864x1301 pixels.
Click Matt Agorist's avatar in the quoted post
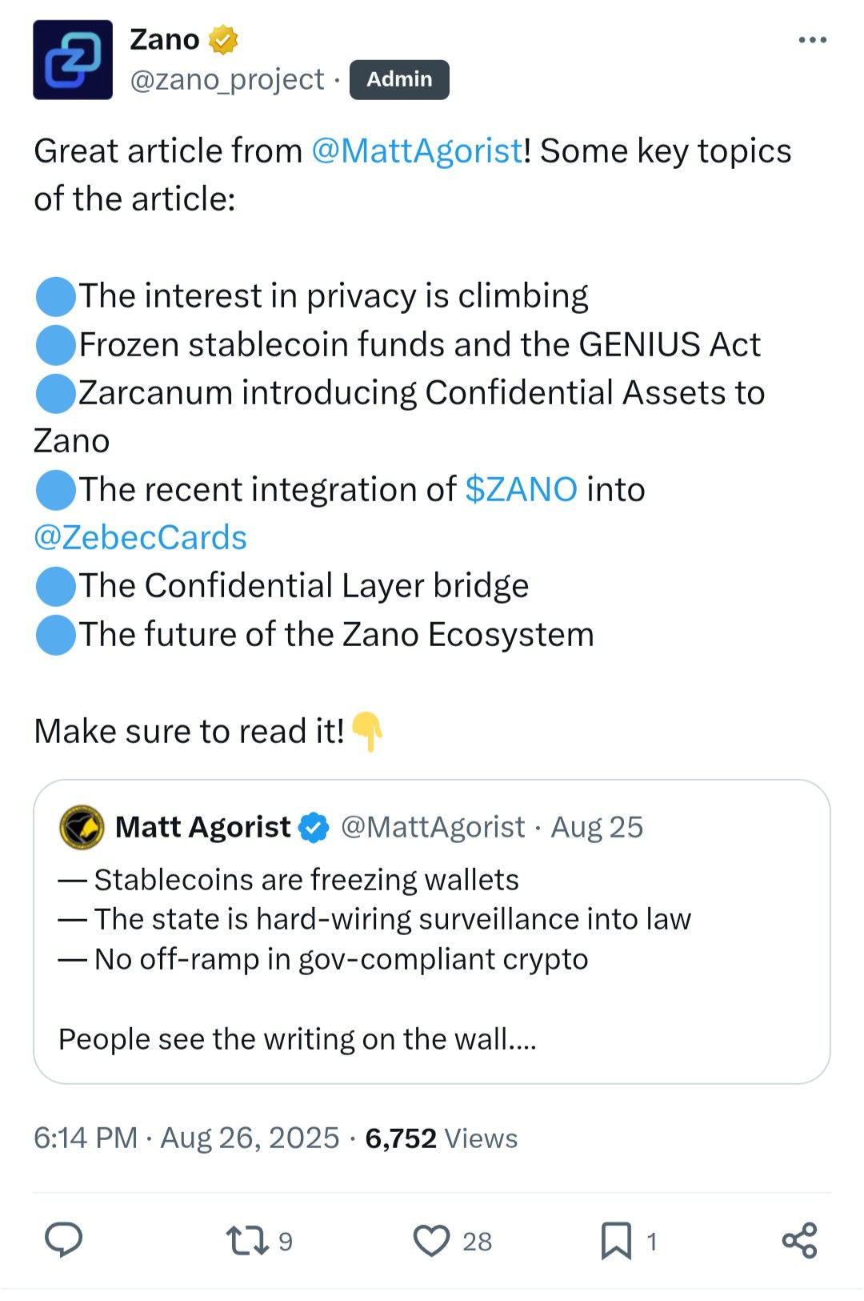point(82,827)
